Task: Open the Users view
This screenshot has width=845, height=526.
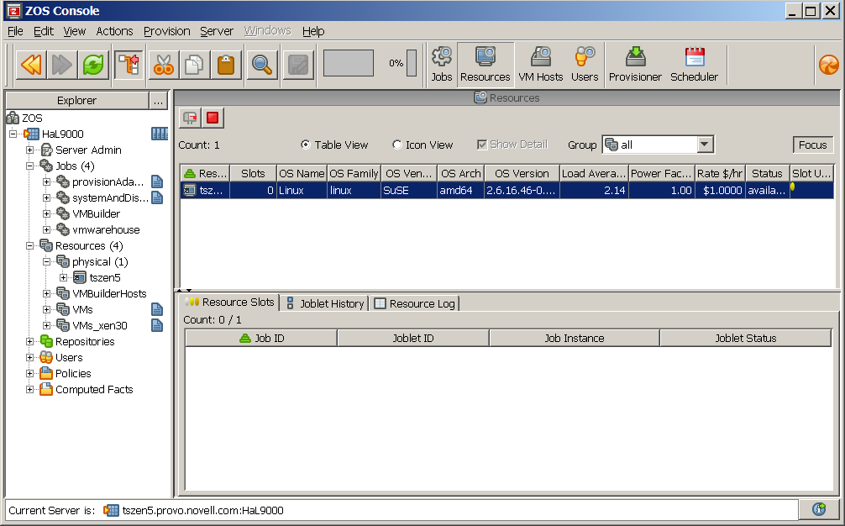Action: tap(585, 65)
